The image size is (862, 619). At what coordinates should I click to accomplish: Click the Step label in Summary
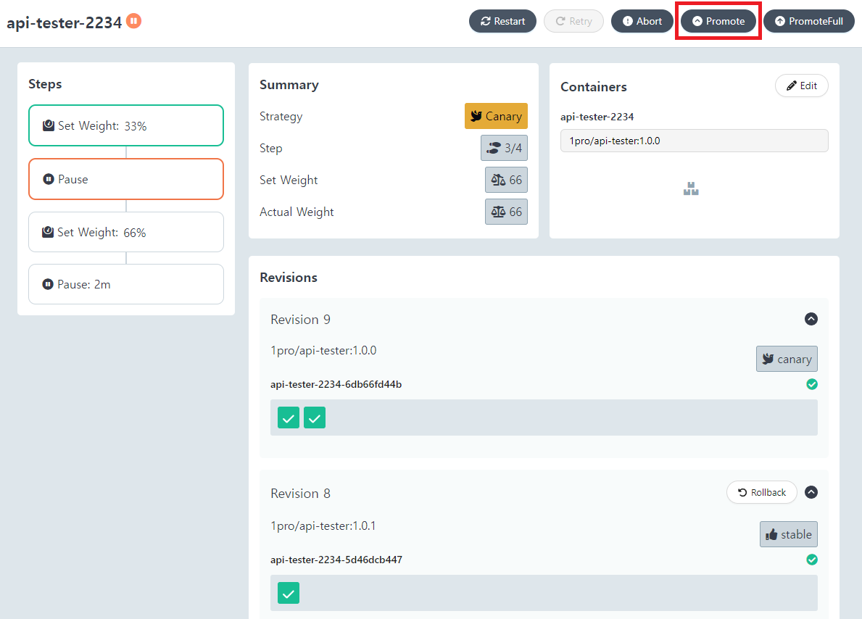click(270, 149)
